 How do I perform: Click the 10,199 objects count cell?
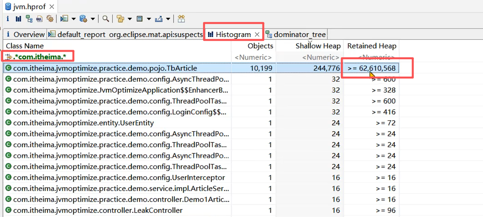261,68
